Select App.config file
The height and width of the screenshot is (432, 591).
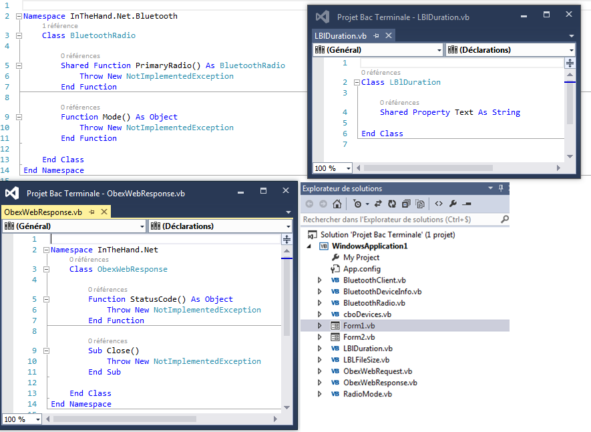click(x=361, y=269)
